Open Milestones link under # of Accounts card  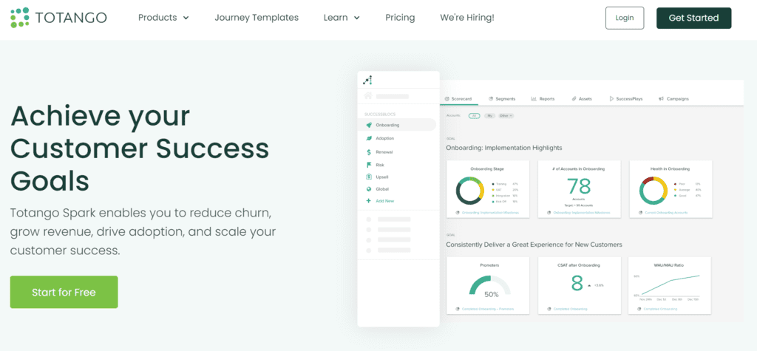pos(581,212)
